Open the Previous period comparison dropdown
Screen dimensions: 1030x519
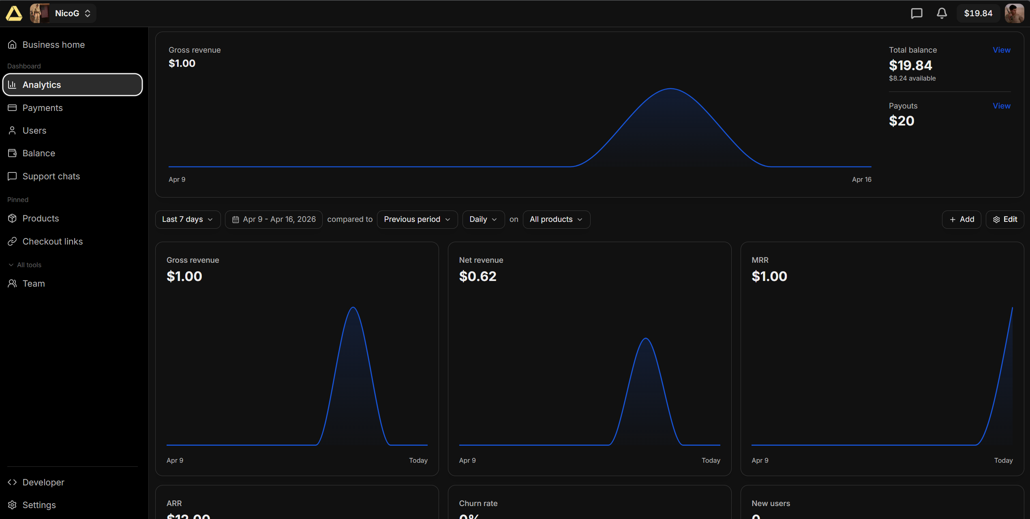pyautogui.click(x=417, y=219)
